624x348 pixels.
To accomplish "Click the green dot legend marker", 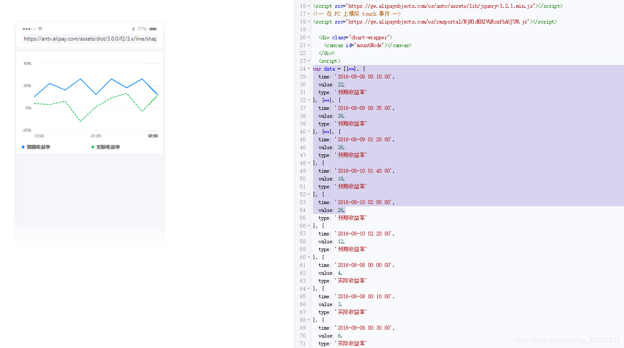I will coord(93,147).
